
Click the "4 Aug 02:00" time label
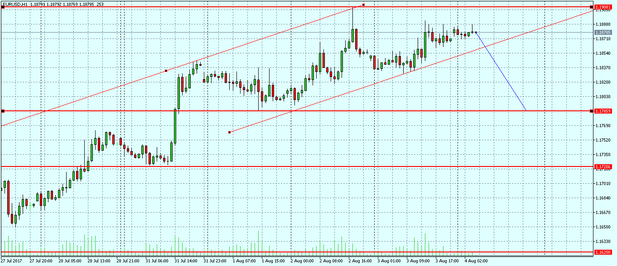pos(476,261)
